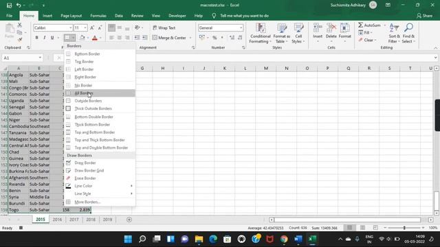Select No Border option

(100, 85)
